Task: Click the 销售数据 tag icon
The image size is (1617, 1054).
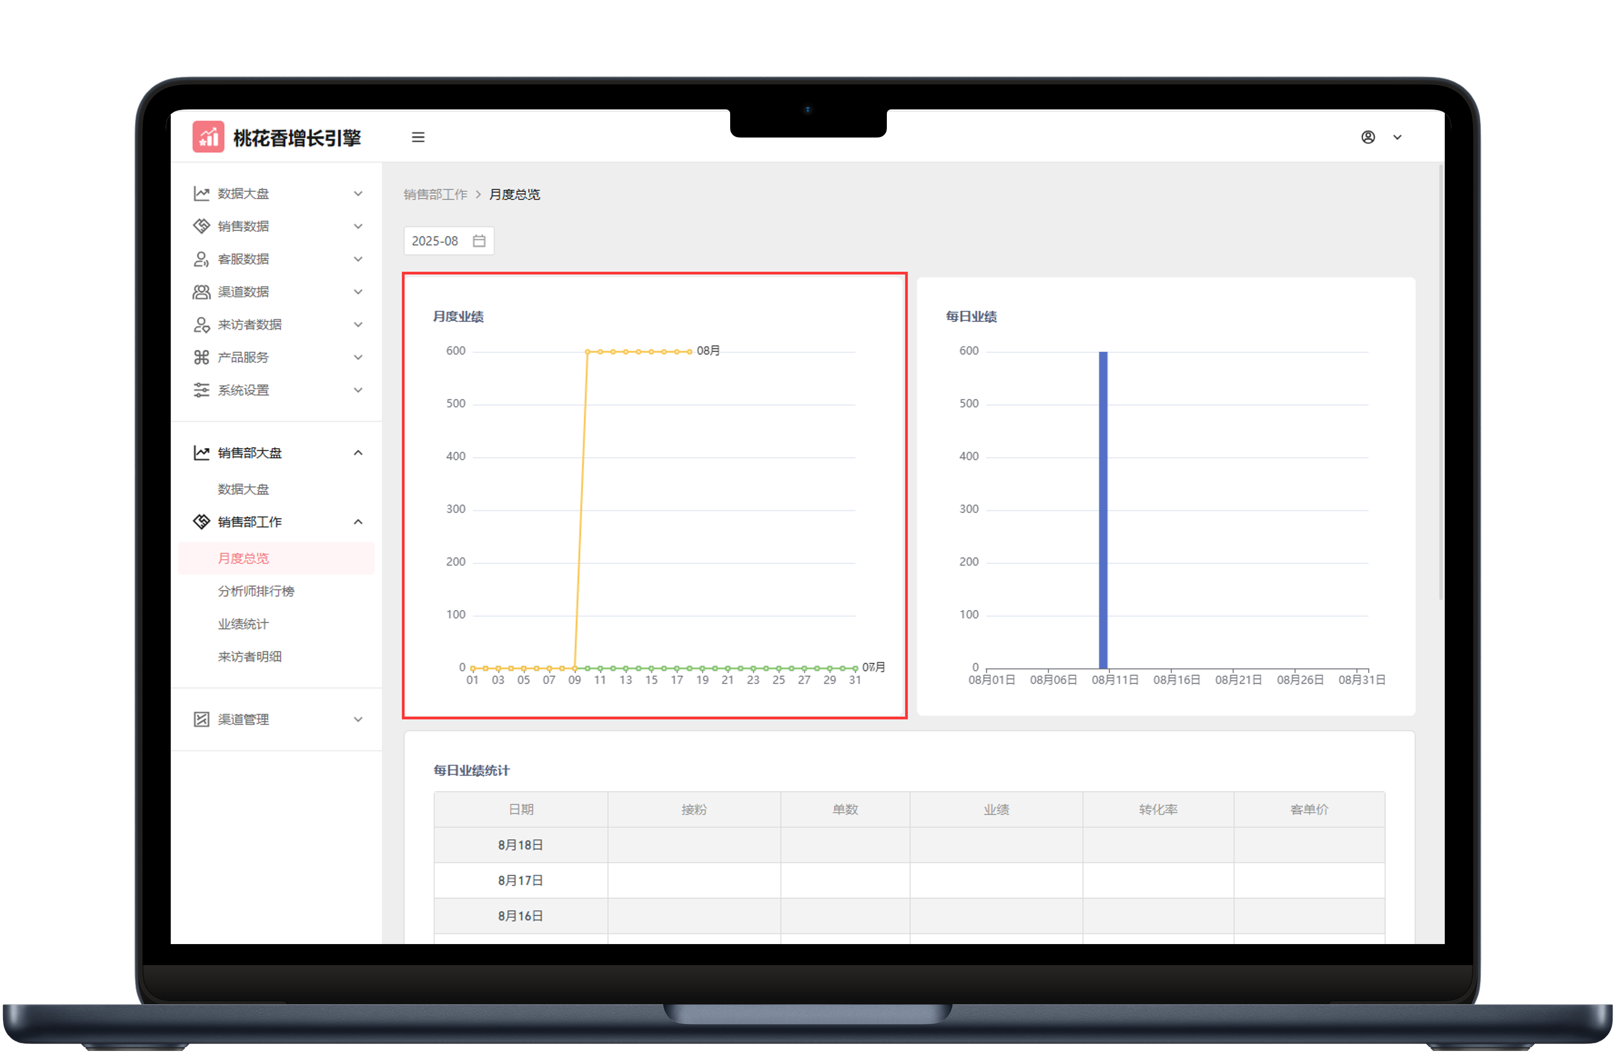Action: tap(201, 226)
